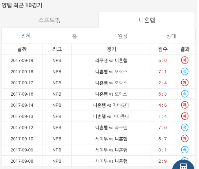Filter by 상대 head-to-head games
The width and height of the screenshot is (199, 169).
pos(171,36)
